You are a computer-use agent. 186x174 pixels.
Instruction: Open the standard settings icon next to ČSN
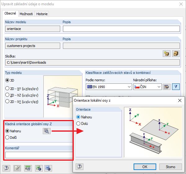click(166, 87)
